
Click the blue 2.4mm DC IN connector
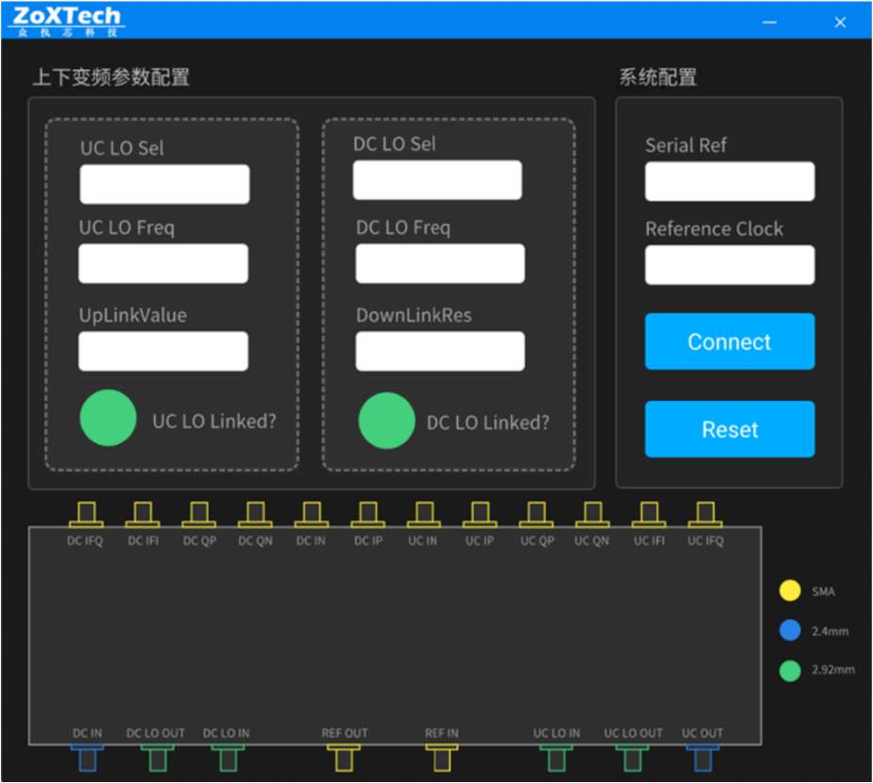tap(88, 757)
